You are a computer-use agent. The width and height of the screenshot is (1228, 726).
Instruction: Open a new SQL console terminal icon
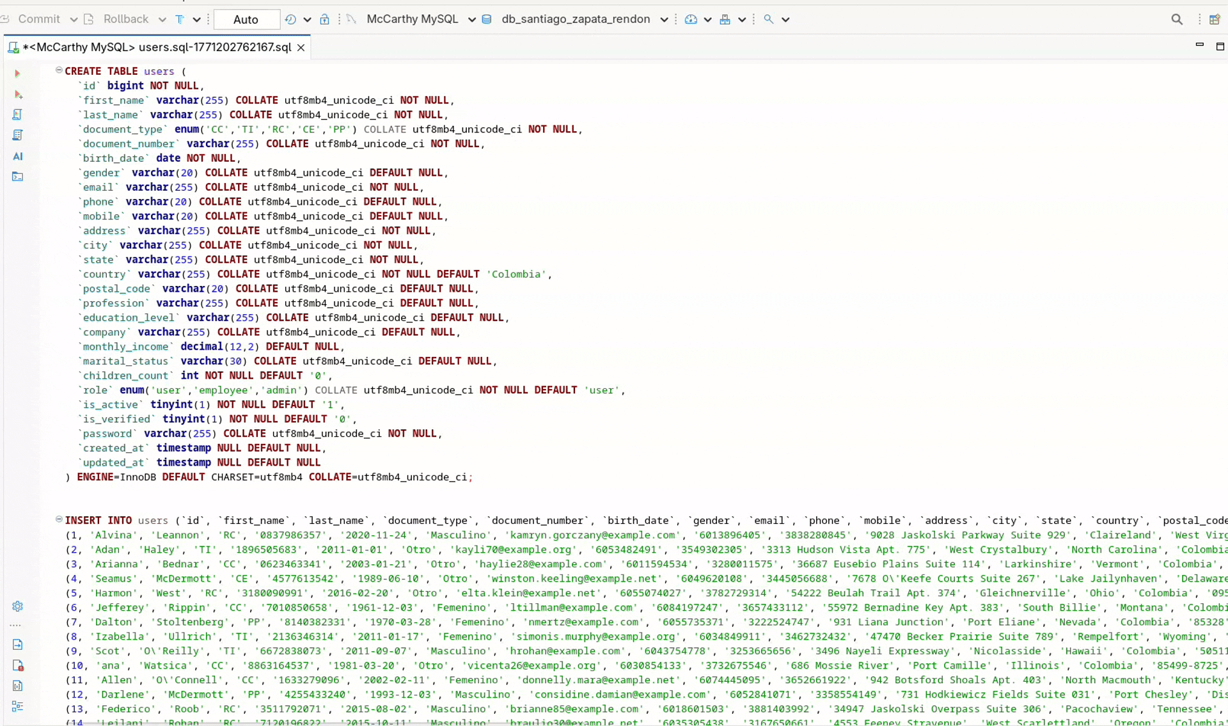[17, 177]
